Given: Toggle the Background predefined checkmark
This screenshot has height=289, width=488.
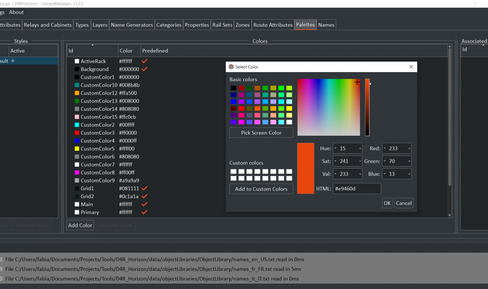Looking at the screenshot, I should tap(145, 69).
